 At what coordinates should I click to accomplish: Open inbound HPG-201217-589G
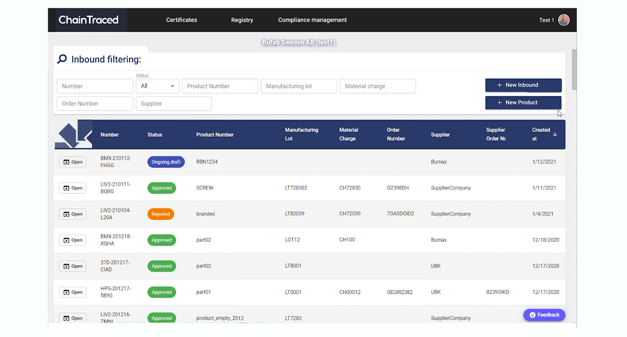point(72,292)
